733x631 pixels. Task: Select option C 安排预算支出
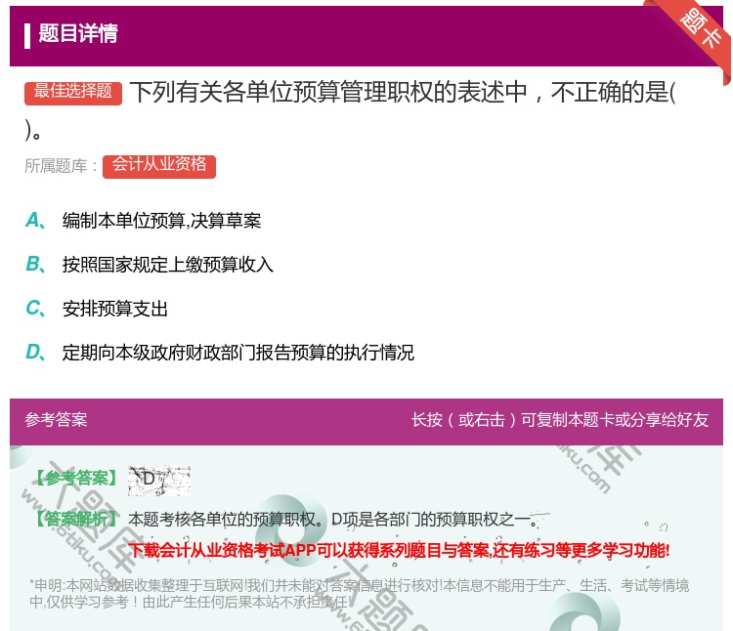click(x=115, y=309)
